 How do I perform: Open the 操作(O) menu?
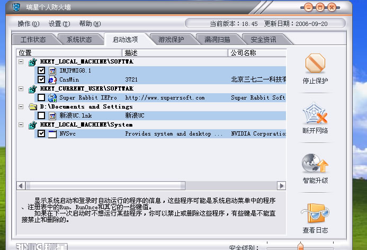tap(28, 24)
